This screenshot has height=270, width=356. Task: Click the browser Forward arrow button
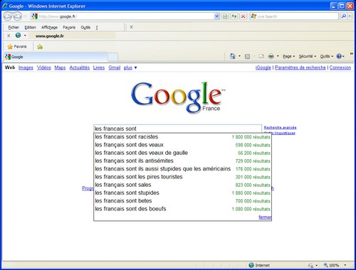pos(17,16)
